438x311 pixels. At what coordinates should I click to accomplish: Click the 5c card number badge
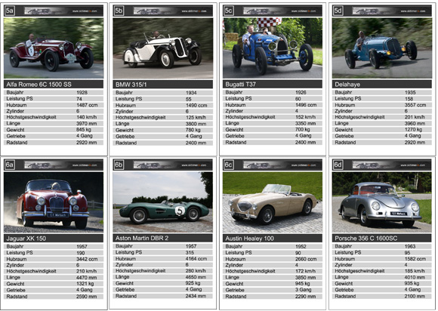tap(229, 11)
